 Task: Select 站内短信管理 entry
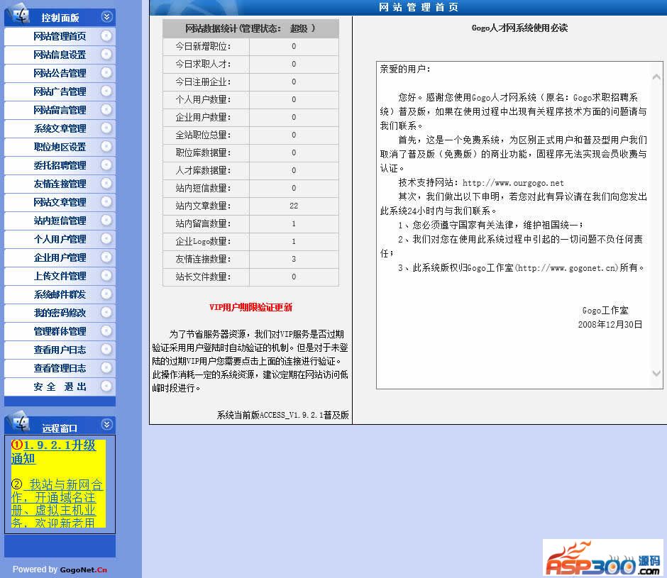[x=60, y=221]
